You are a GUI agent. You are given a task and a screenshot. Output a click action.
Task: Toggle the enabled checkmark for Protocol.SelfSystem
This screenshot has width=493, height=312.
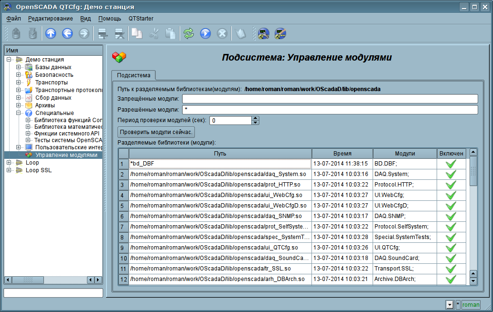click(x=451, y=226)
